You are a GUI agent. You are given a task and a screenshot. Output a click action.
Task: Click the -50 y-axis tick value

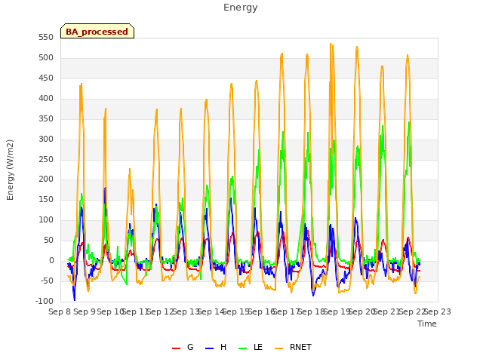[47, 281]
